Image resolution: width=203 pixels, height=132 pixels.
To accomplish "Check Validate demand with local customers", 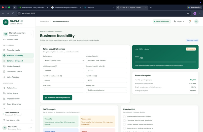I will click(x=124, y=117).
